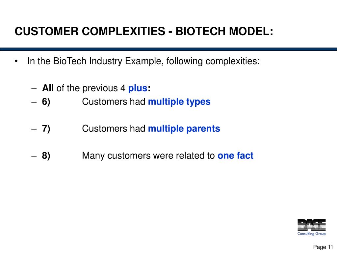
Task: Click the dash before 'All of the previous'
Action: click(x=34, y=88)
